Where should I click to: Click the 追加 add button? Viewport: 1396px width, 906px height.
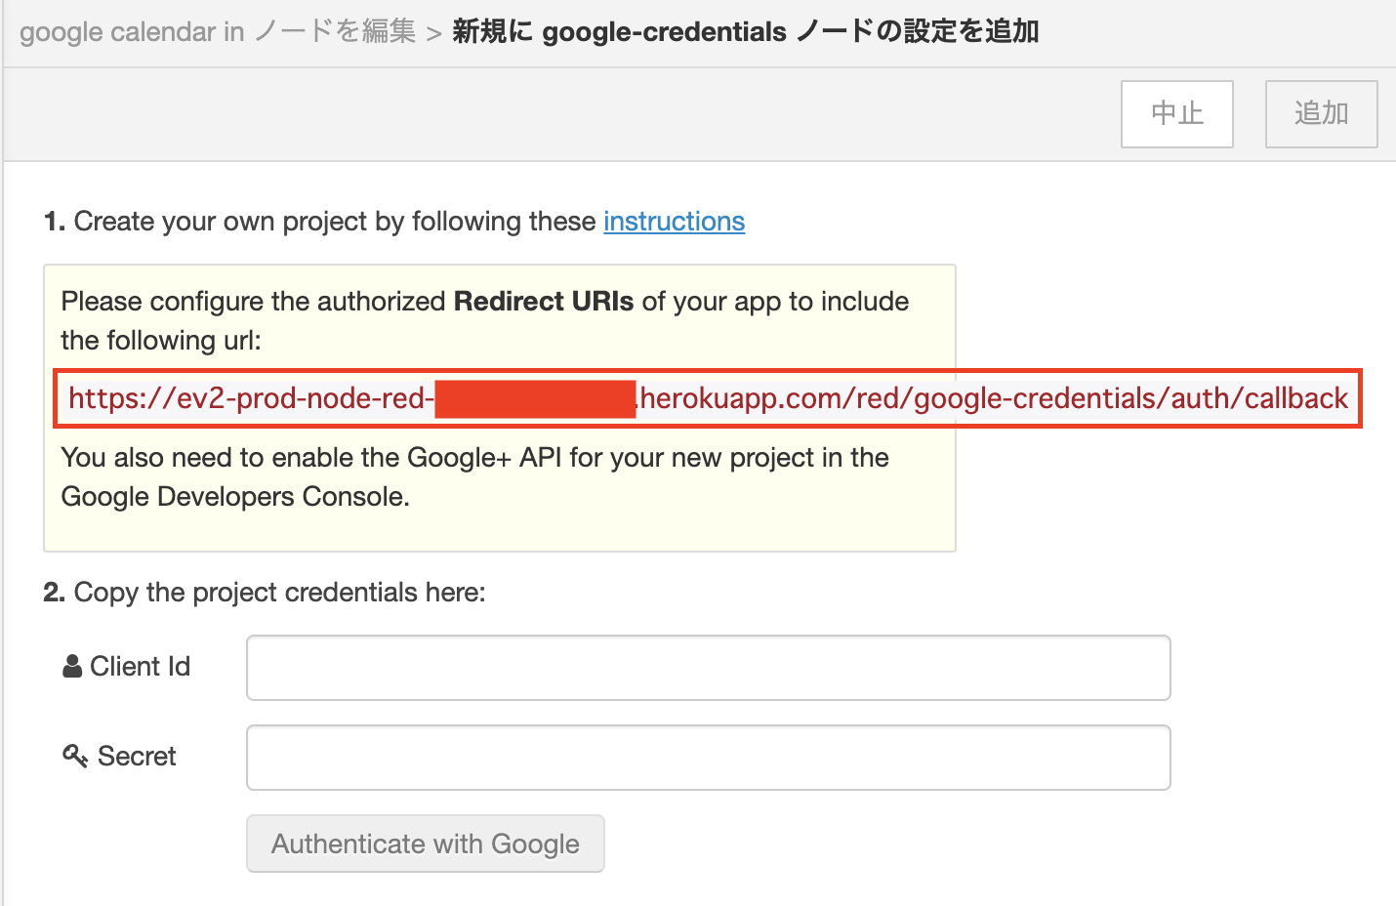[1321, 114]
